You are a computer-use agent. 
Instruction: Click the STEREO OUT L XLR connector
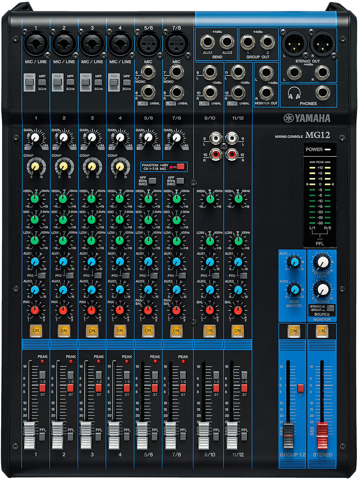point(294,43)
